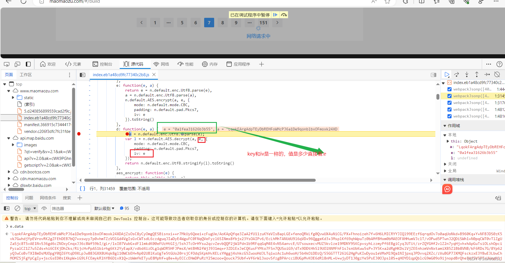The width and height of the screenshot is (505, 263).
Task: Collapse the top tree node
Action: pyautogui.click(x=5, y=84)
